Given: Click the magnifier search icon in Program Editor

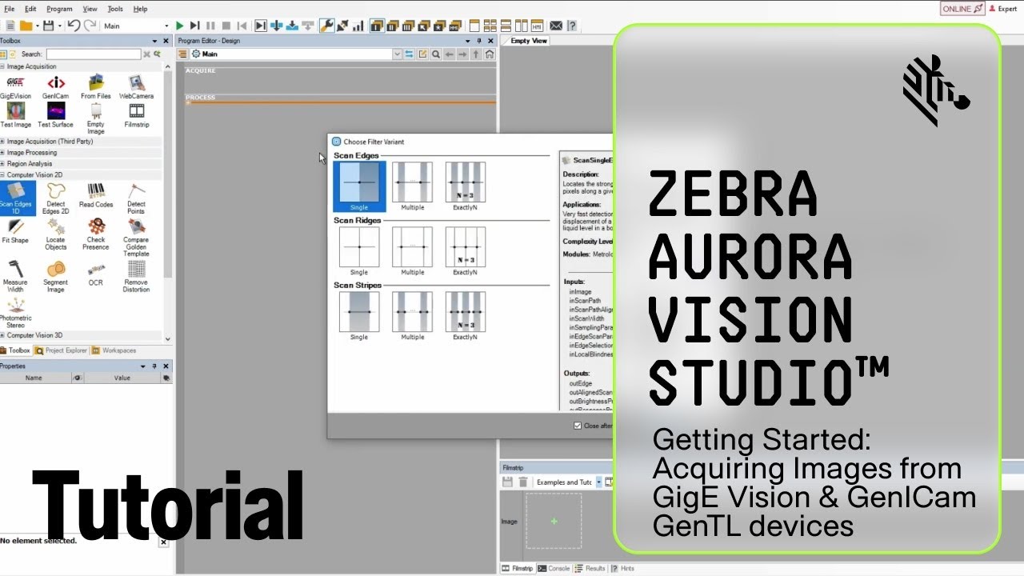Looking at the screenshot, I should (436, 54).
